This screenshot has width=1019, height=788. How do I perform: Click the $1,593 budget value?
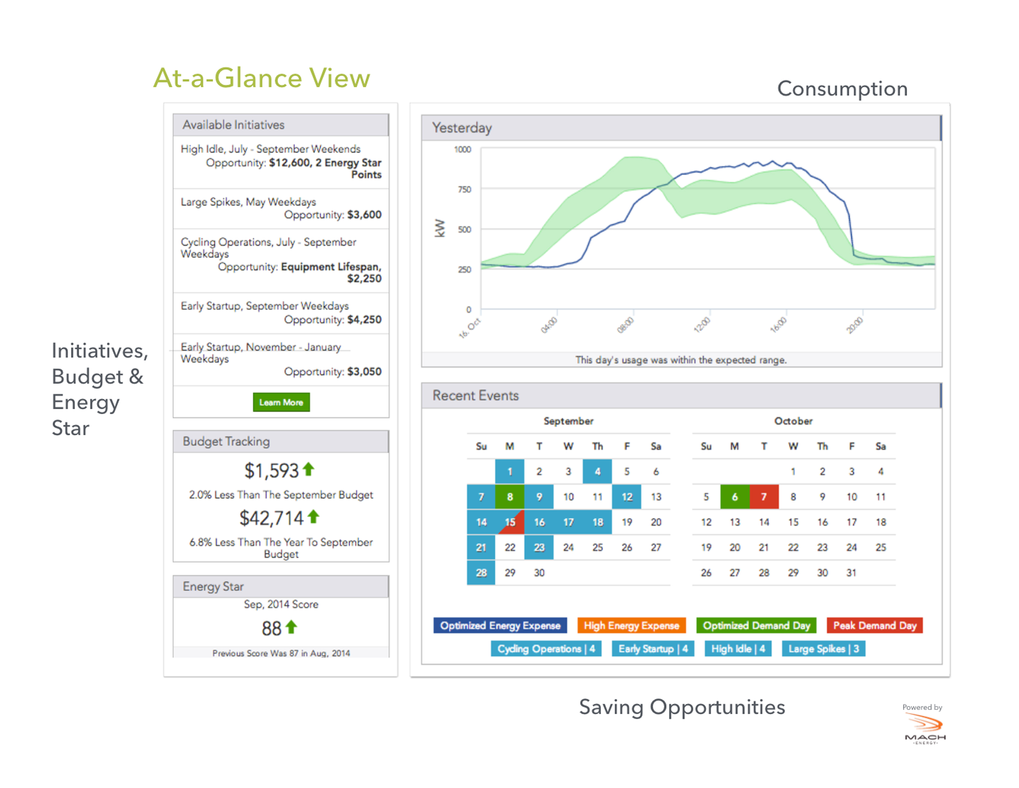pos(272,471)
